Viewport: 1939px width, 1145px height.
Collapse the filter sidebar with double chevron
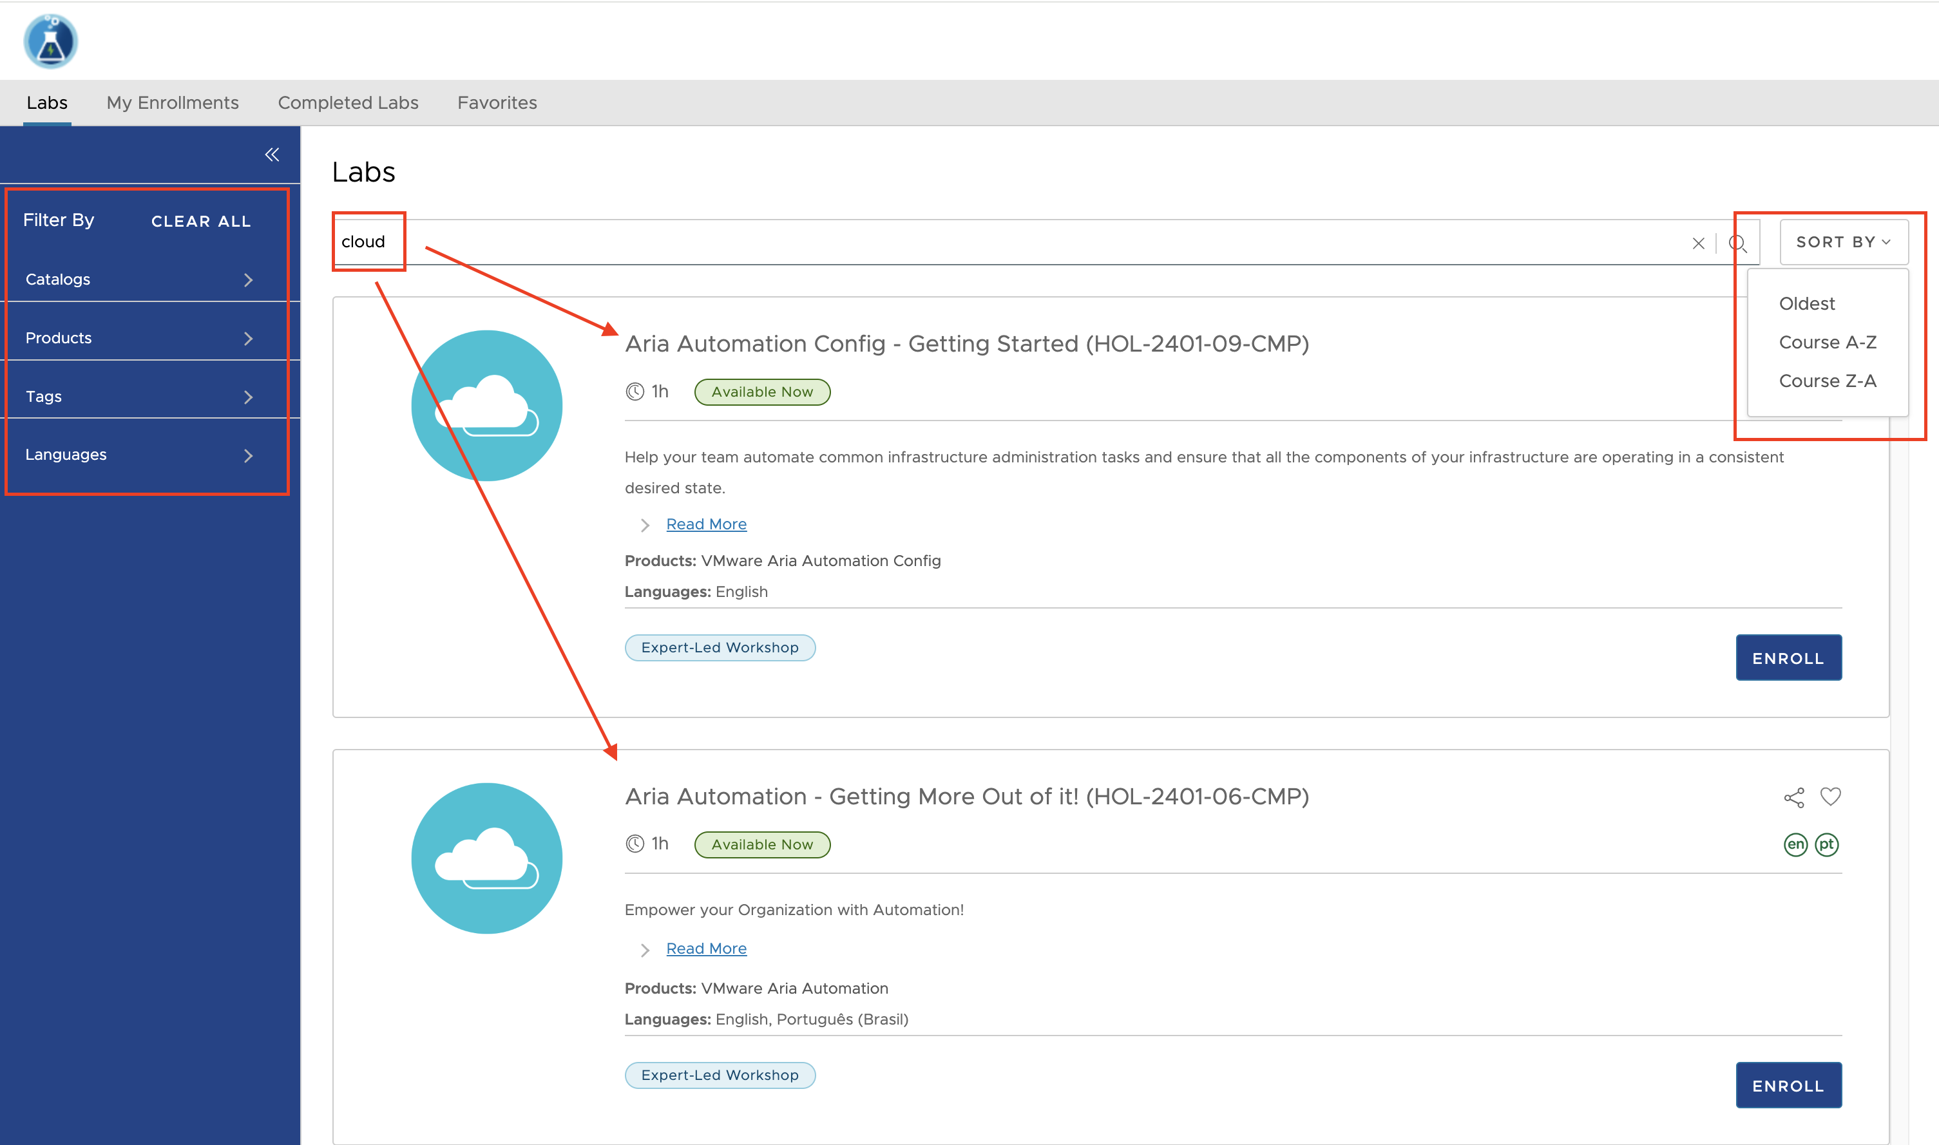(272, 155)
